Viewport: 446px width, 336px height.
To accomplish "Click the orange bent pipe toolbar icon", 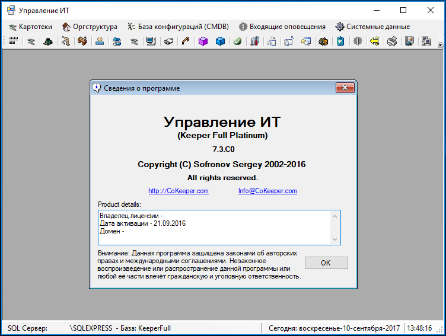I will (x=186, y=41).
